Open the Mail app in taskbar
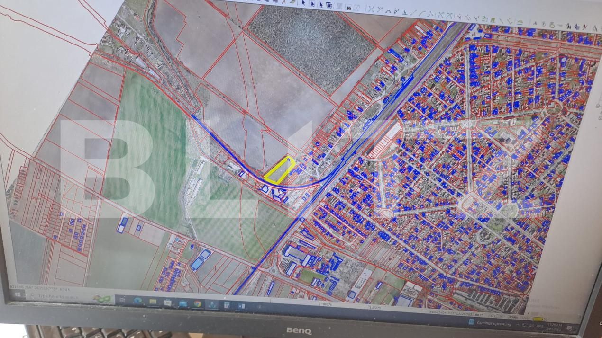602x338 pixels. pyautogui.click(x=182, y=303)
